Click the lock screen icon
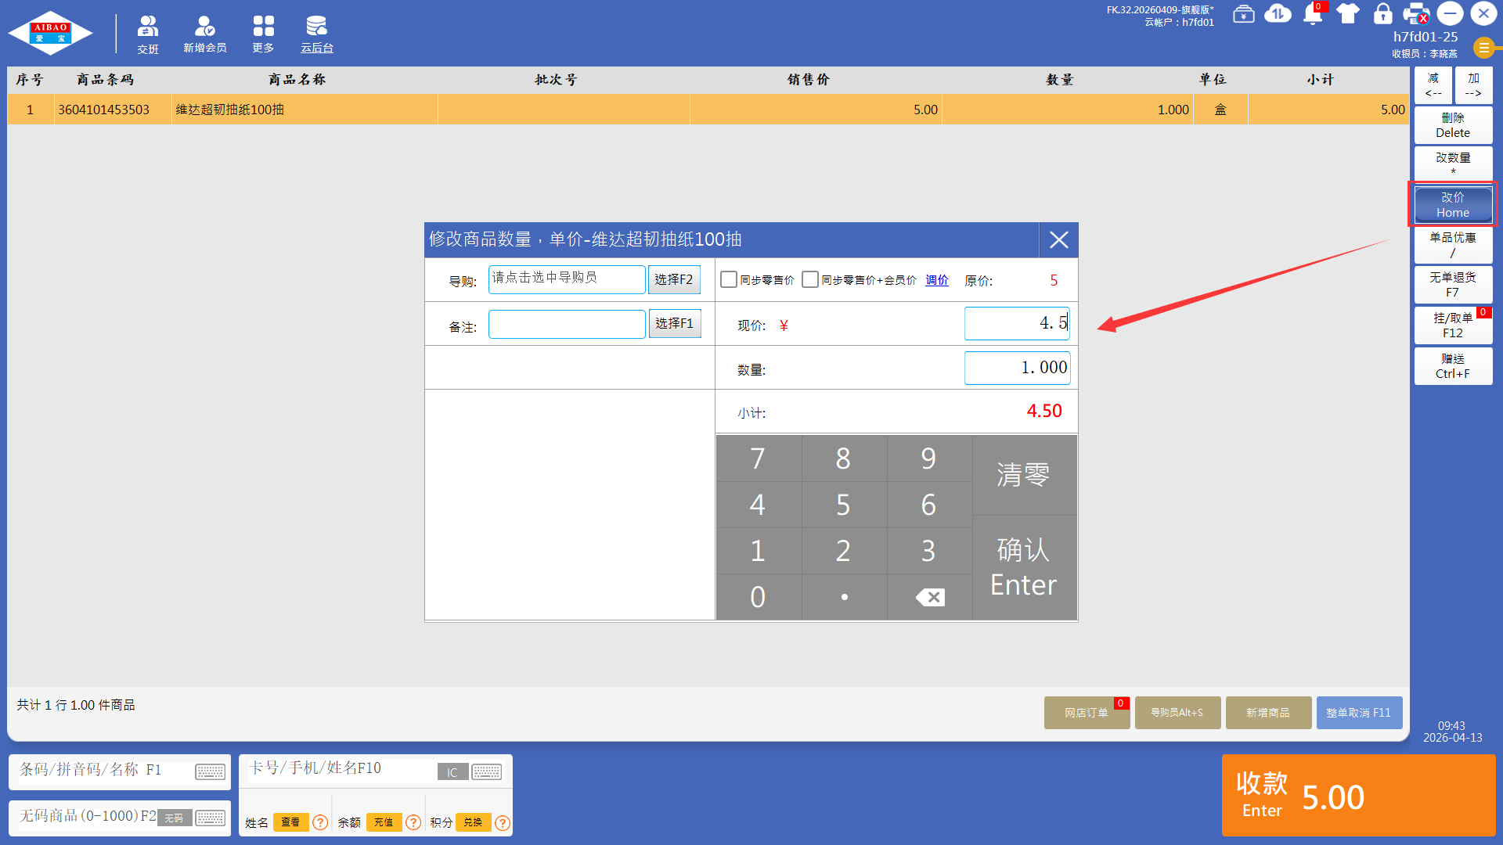 pyautogui.click(x=1382, y=14)
